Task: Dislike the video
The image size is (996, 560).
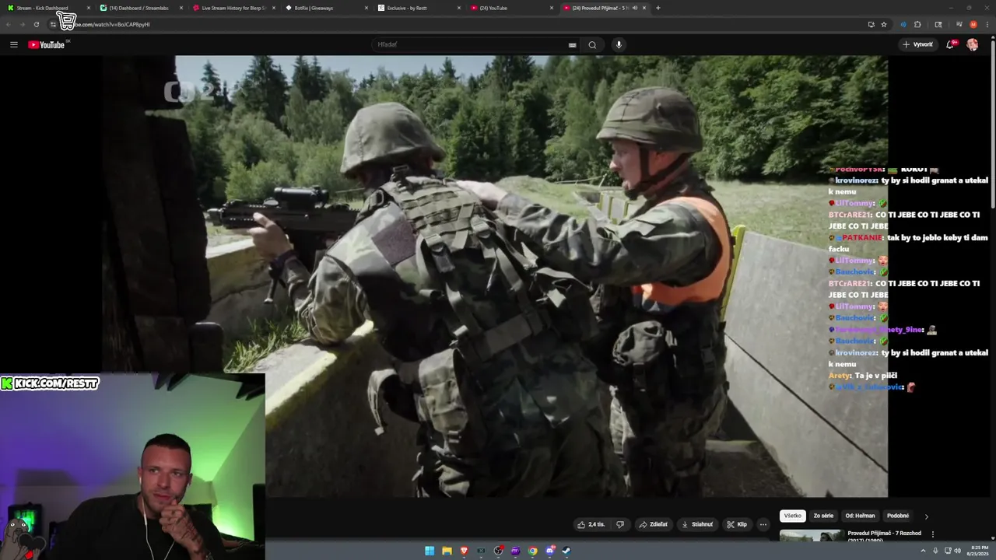Action: (620, 524)
